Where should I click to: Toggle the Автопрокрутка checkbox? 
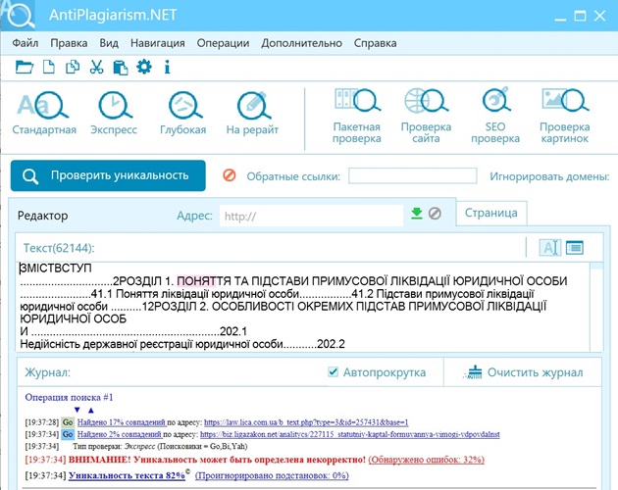(x=334, y=371)
